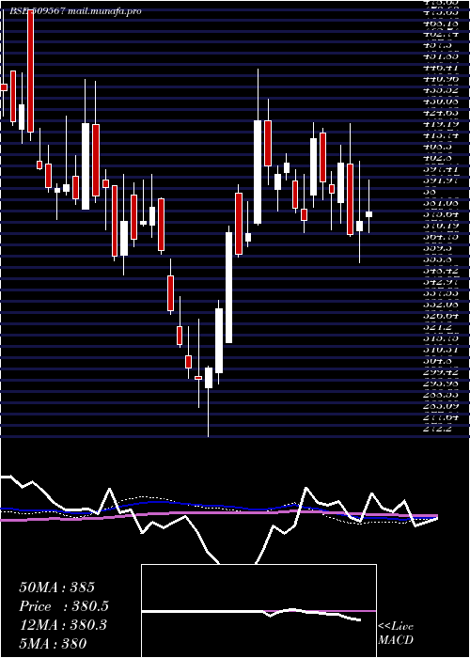This screenshot has width=470, height=658.
Task: Select the 12MA : 380.3 legend entry
Action: pyautogui.click(x=63, y=625)
